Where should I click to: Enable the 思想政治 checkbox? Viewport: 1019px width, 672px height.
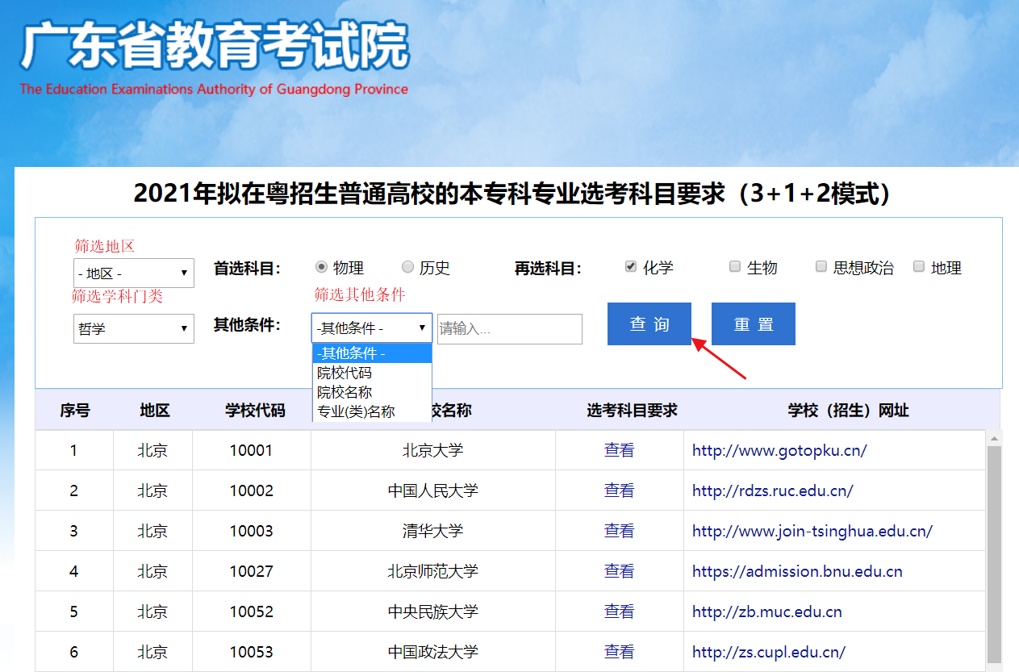pos(821,267)
